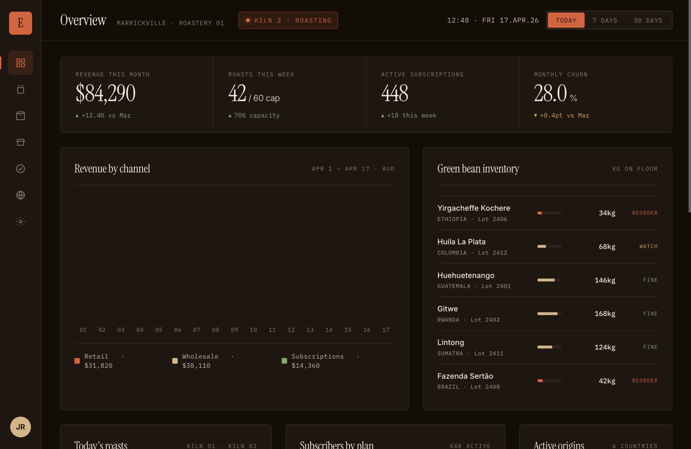Open the storefront archive icon in sidebar
The height and width of the screenshot is (449, 691).
point(20,142)
